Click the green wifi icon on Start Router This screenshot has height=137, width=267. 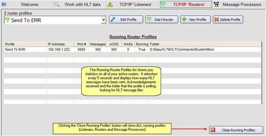coord(149,19)
